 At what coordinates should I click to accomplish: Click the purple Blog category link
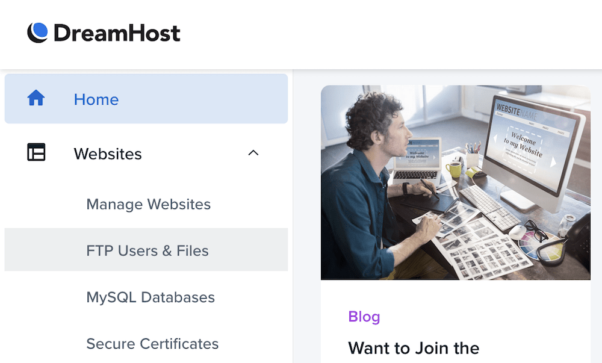(364, 317)
